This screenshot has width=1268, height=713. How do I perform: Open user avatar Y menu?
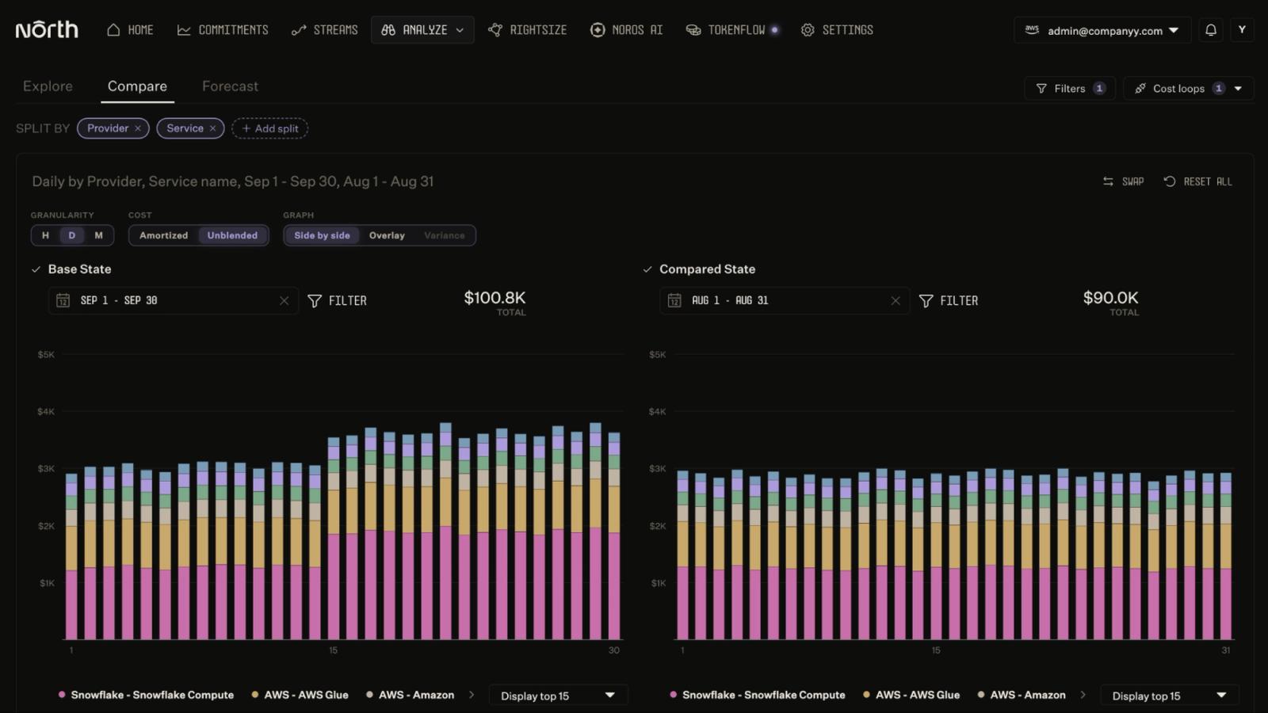pos(1242,30)
